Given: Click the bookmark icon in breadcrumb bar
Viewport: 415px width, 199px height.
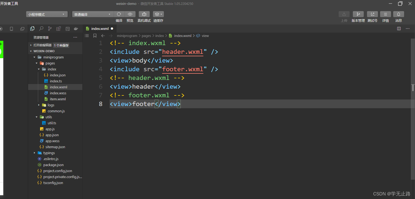Looking at the screenshot, I should click(x=95, y=36).
